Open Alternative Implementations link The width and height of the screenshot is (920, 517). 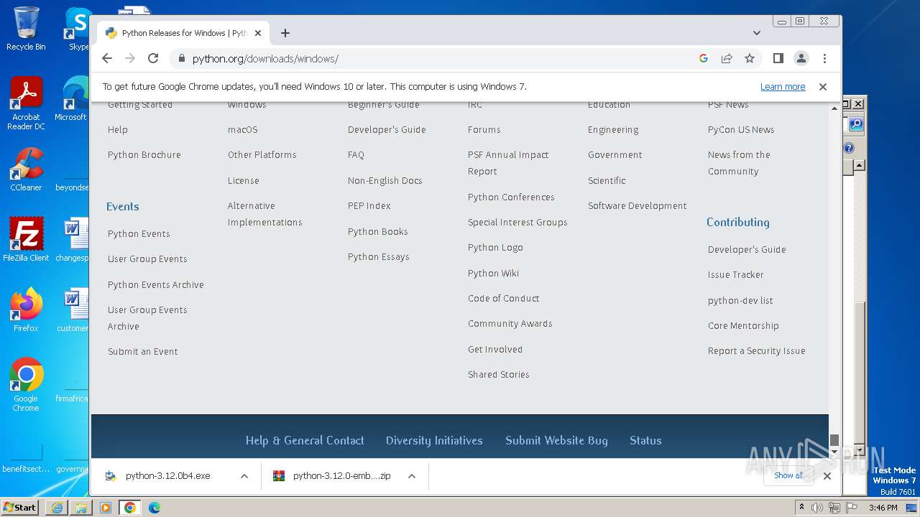tap(265, 214)
